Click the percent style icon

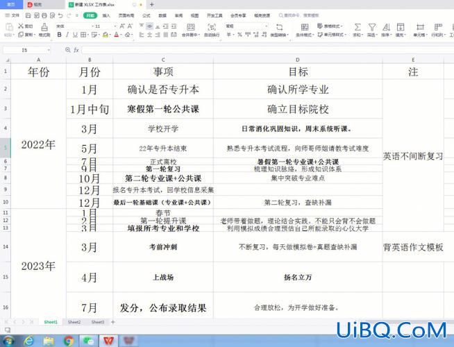[239, 35]
